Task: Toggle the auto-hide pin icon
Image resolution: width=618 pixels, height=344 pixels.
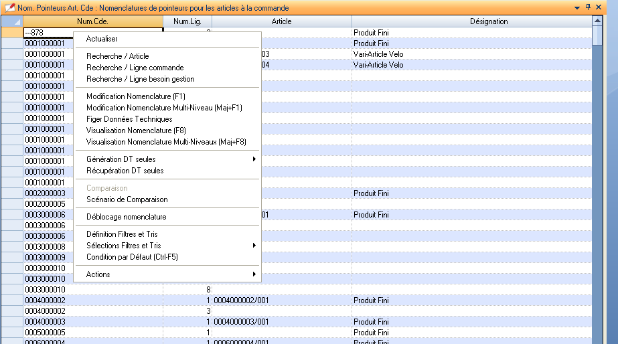Action: coord(588,7)
